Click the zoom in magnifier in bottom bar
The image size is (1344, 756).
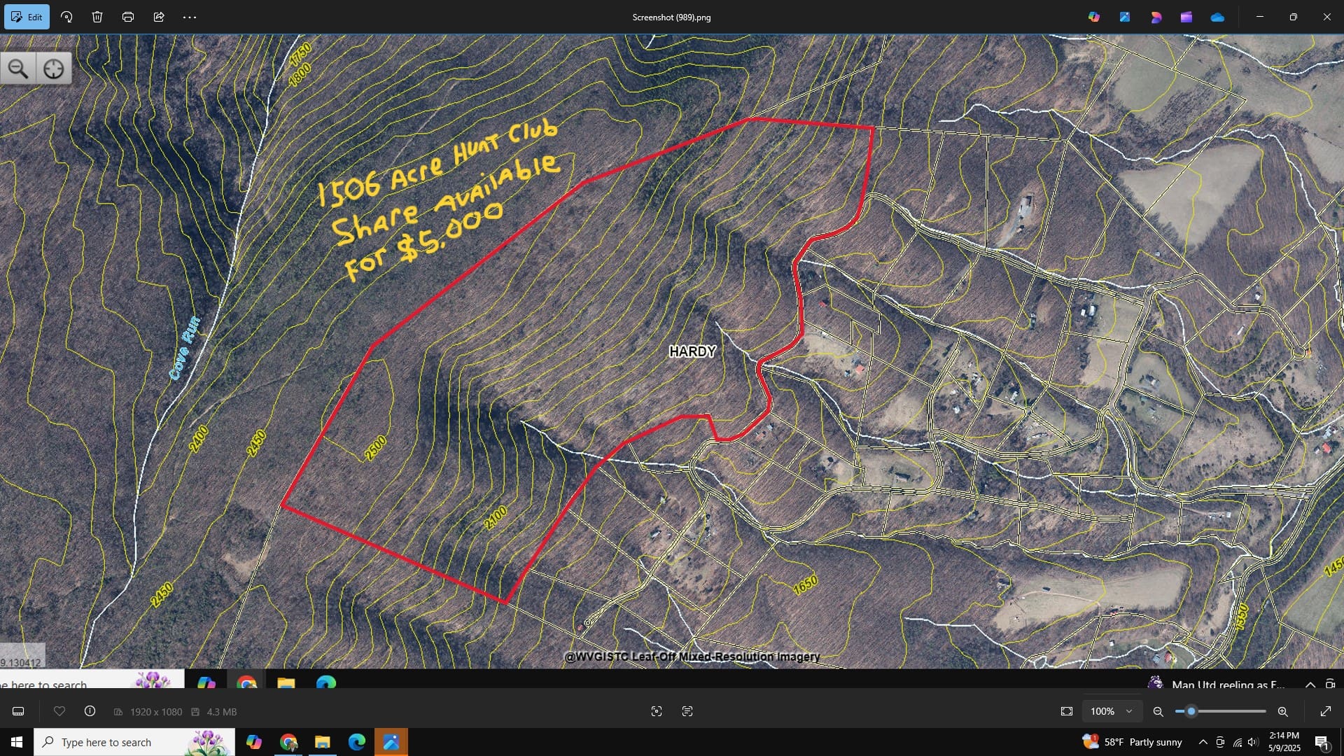(x=1282, y=711)
